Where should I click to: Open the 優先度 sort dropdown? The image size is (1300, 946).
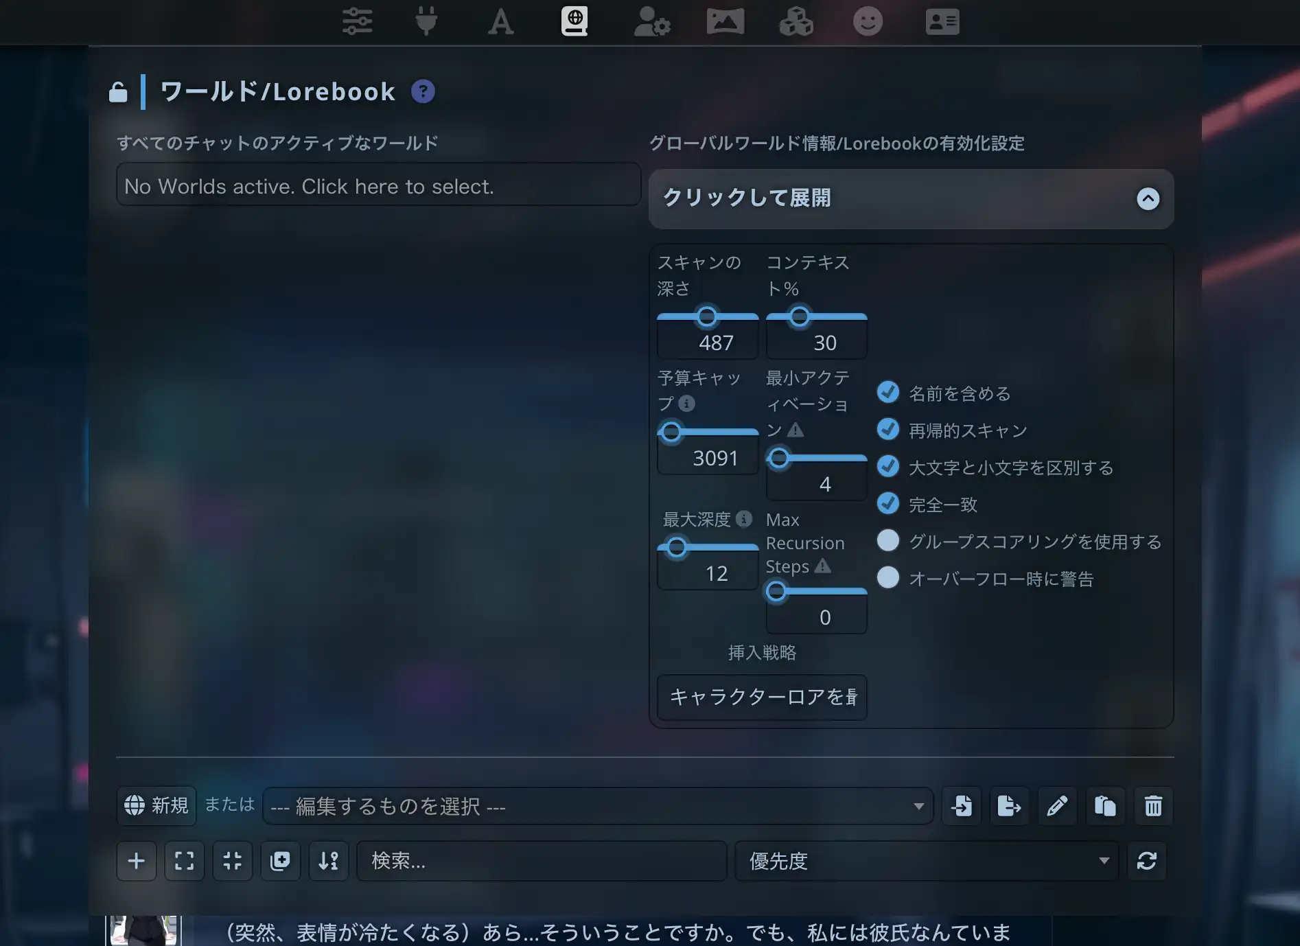click(926, 861)
